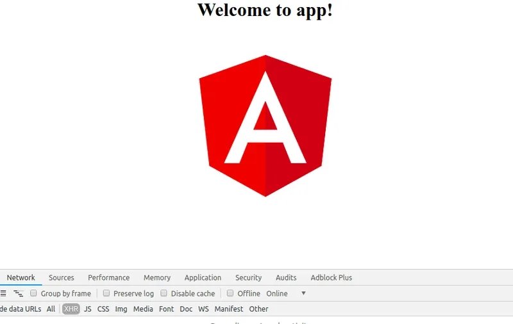
Task: Select the Network tab
Action: click(21, 277)
